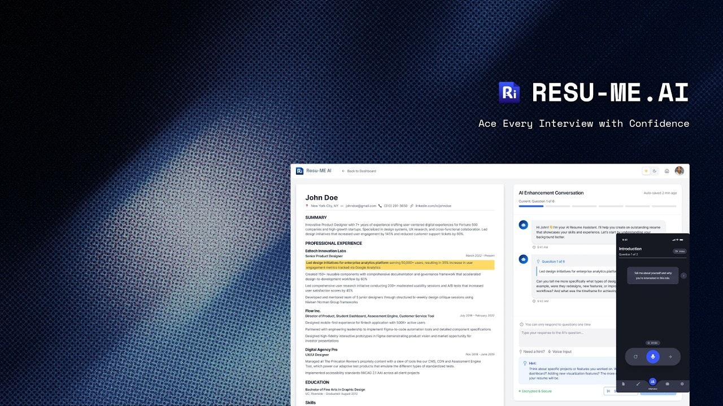Image resolution: width=723 pixels, height=406 pixels.
Task: Select the highlighted 'Led design initiatives' bullet
Action: tap(400, 265)
